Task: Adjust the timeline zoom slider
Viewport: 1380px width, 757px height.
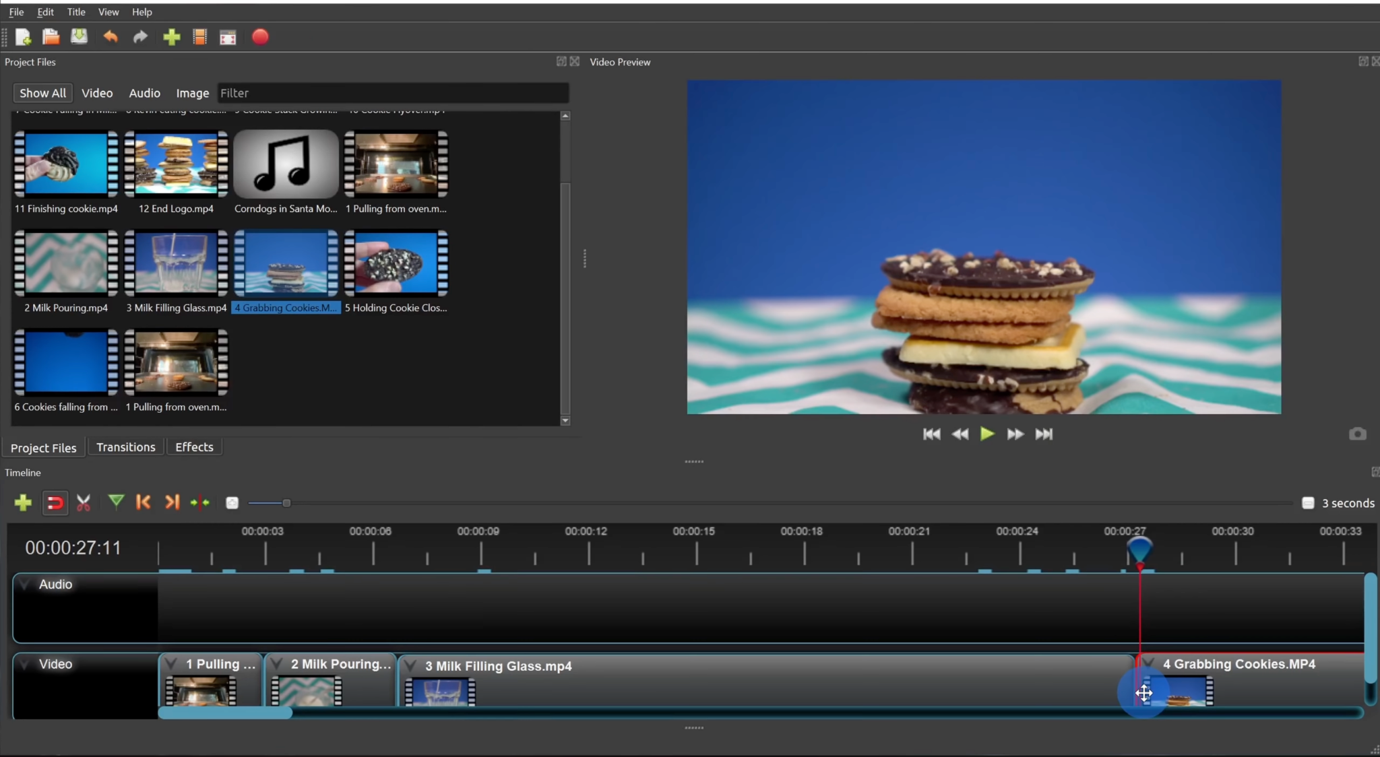Action: point(286,502)
